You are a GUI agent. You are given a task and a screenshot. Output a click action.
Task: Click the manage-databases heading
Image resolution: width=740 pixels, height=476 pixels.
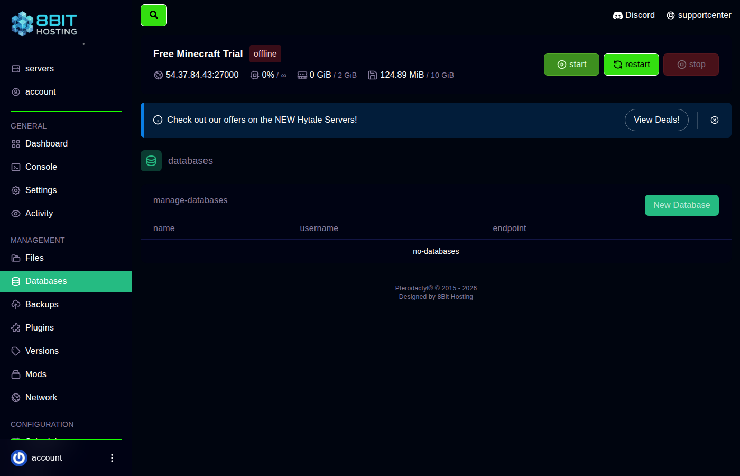point(190,200)
